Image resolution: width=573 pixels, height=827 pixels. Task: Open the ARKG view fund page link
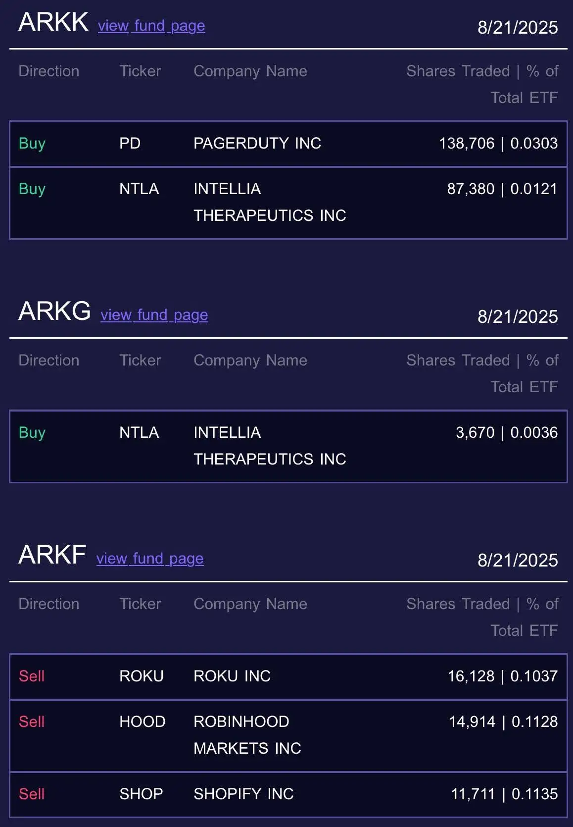pyautogui.click(x=154, y=314)
